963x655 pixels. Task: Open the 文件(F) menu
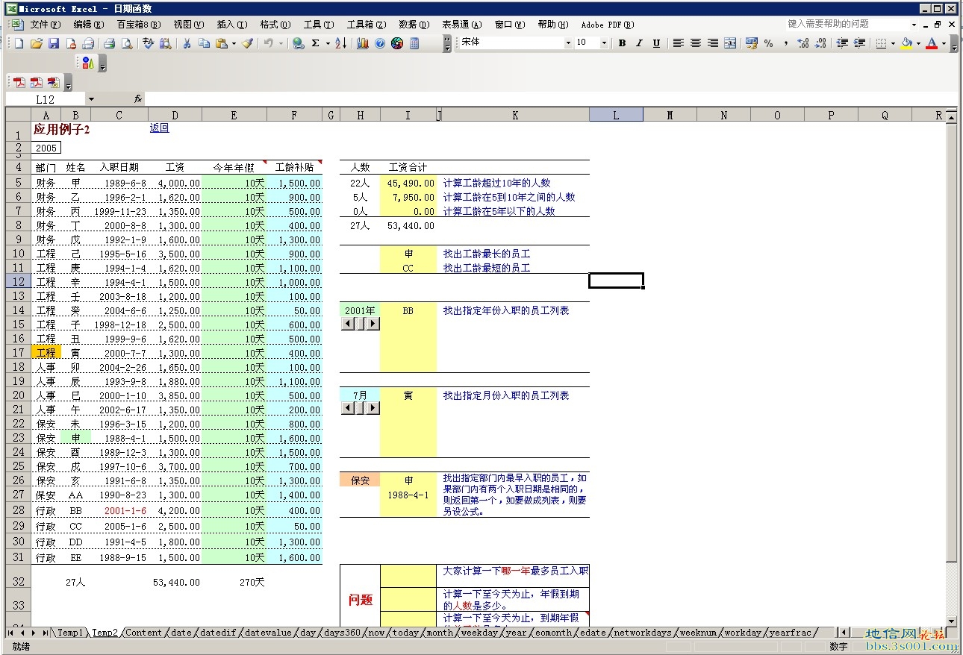[45, 25]
